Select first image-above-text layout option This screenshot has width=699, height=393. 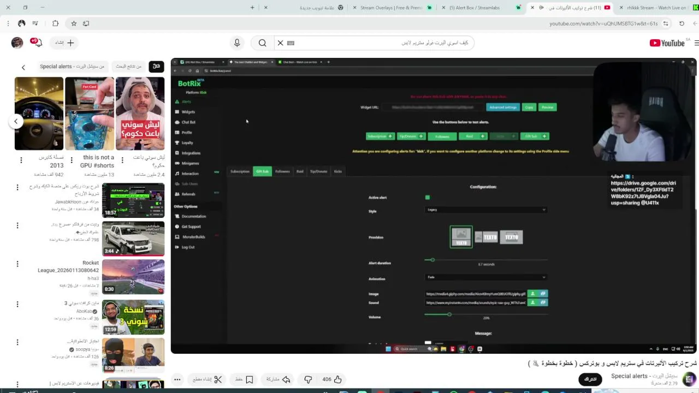[x=461, y=237]
